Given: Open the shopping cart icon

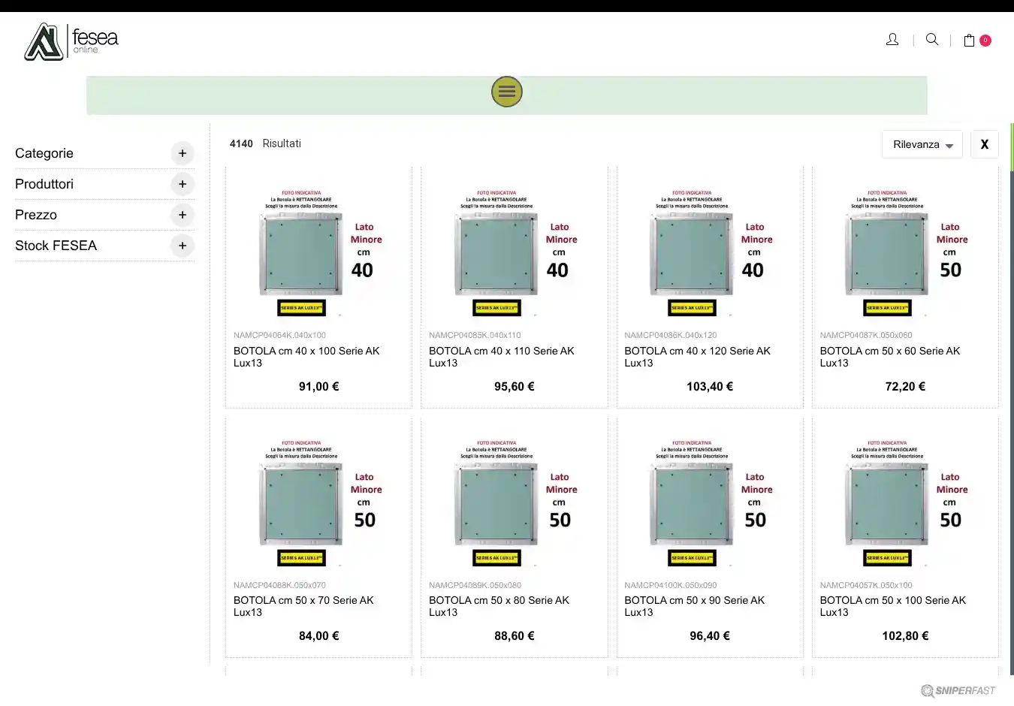Looking at the screenshot, I should pos(970,41).
